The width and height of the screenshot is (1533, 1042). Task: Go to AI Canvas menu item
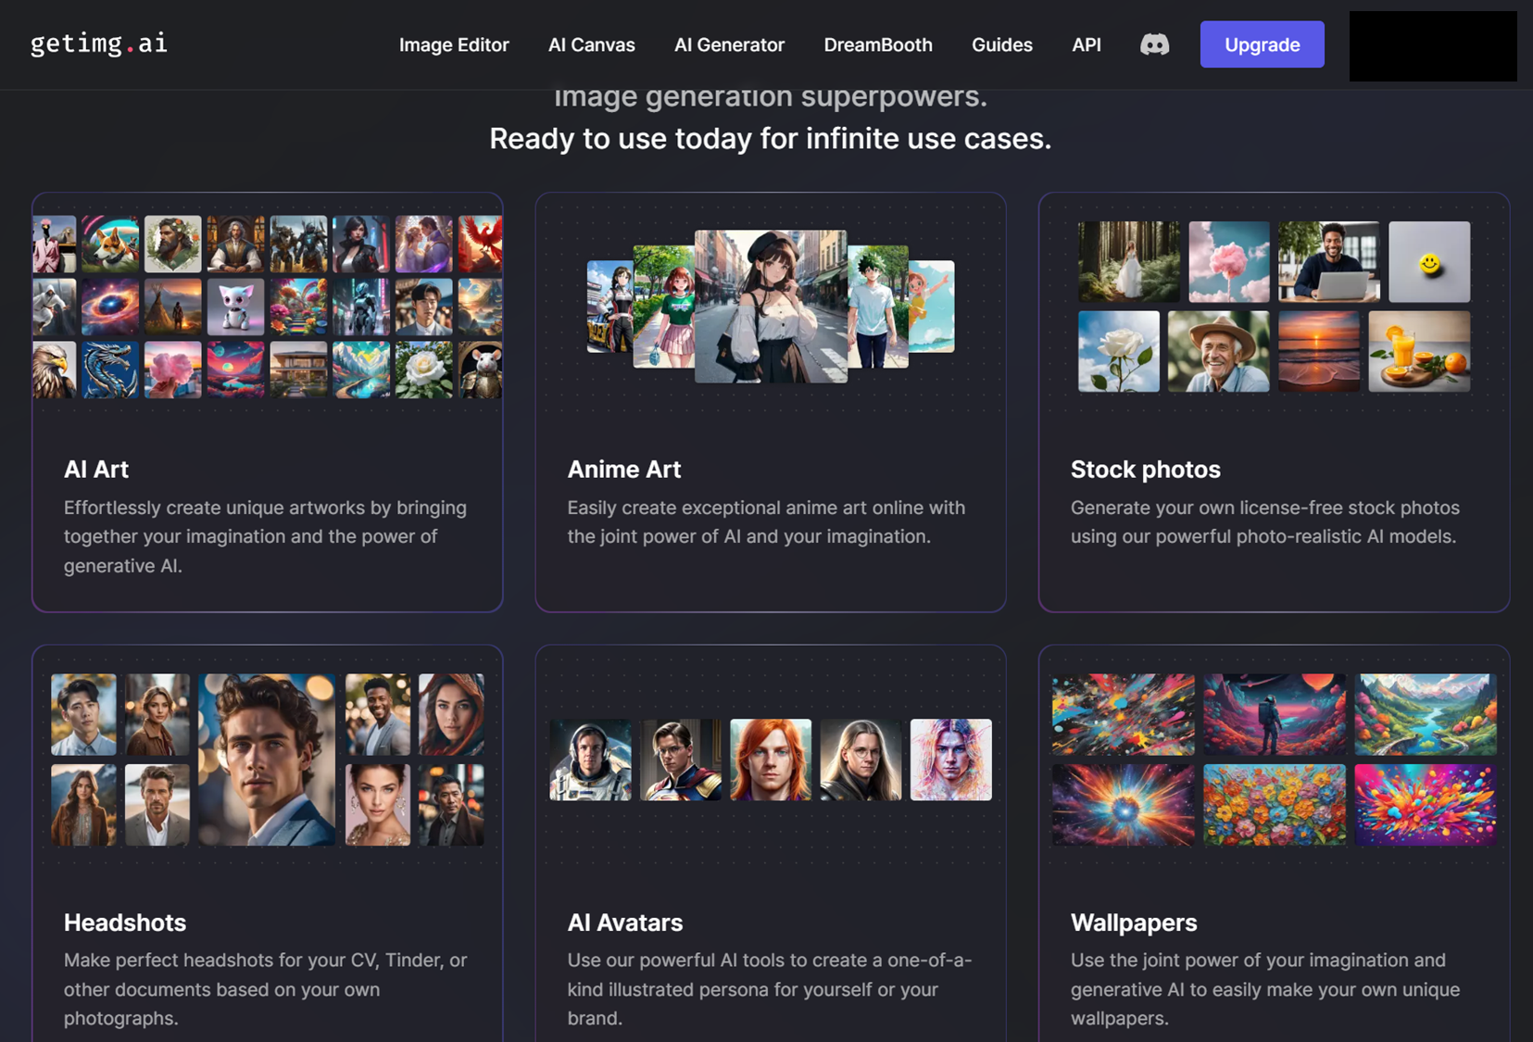(x=592, y=44)
